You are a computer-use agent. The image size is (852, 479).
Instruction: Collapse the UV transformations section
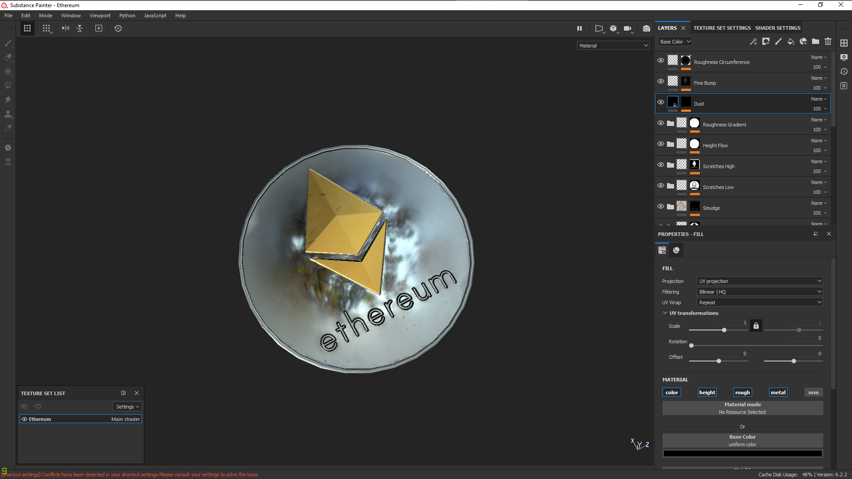(665, 313)
